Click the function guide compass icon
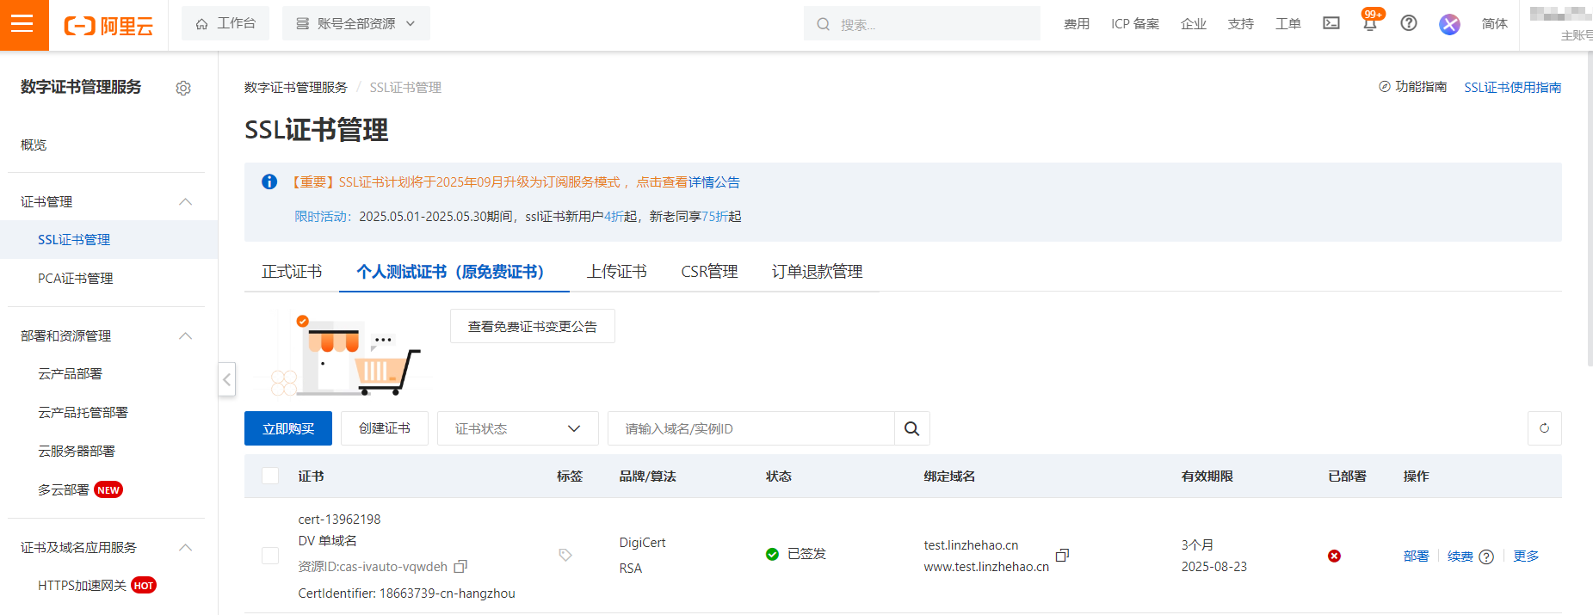Image resolution: width=1593 pixels, height=615 pixels. [x=1385, y=87]
